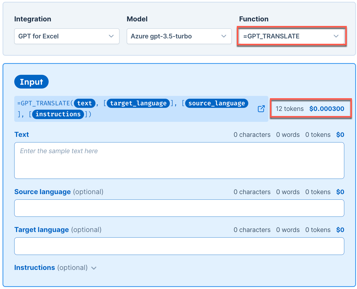Click the sample Text input box

pos(179,161)
